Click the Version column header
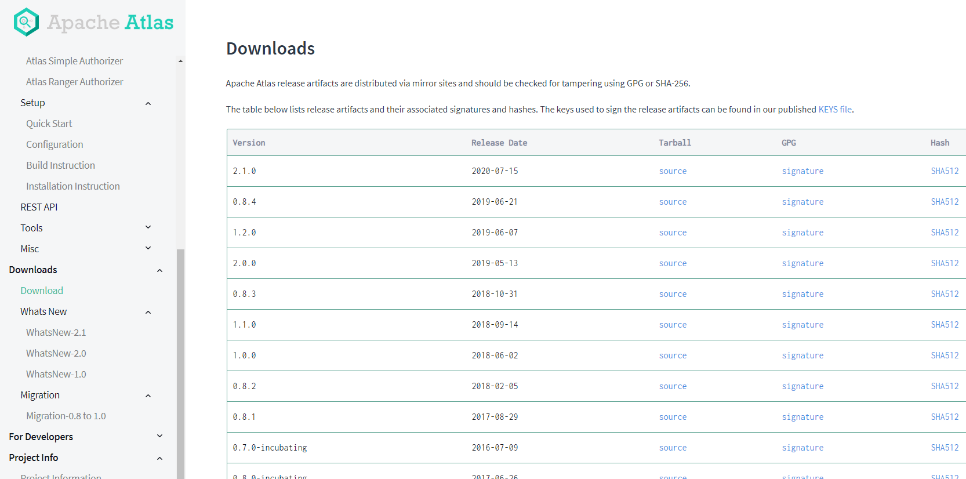The width and height of the screenshot is (966, 479). [249, 143]
